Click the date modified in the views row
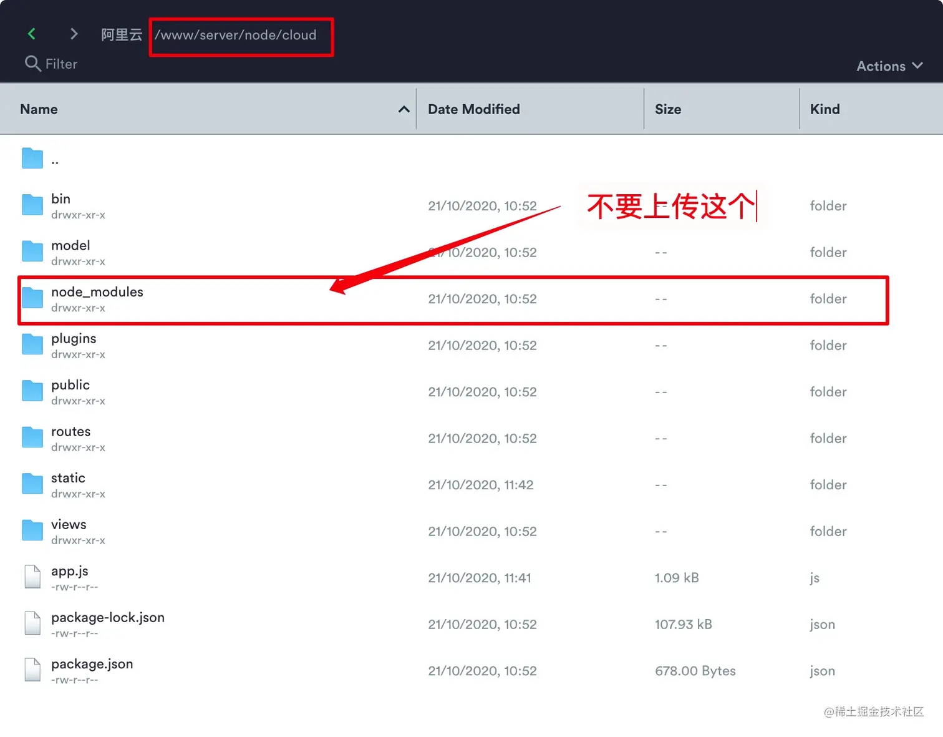Image resolution: width=943 pixels, height=737 pixels. [482, 531]
